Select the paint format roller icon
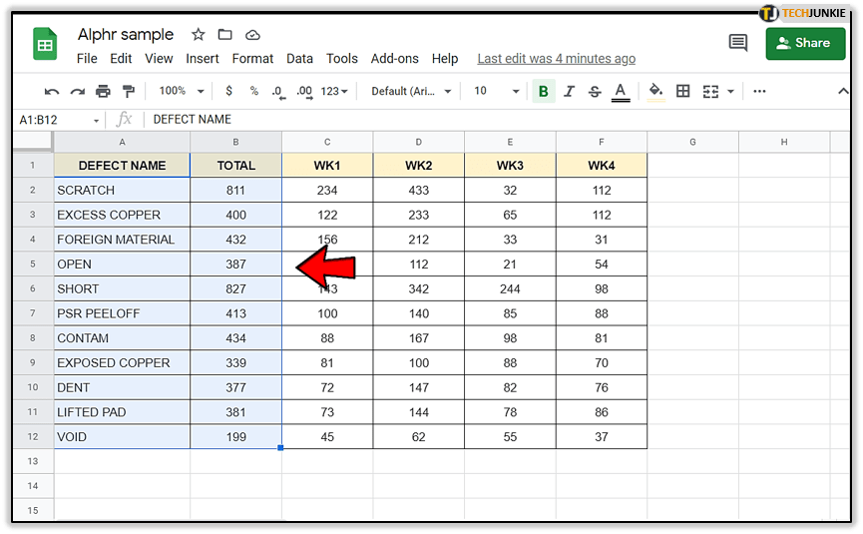Image resolution: width=863 pixels, height=534 pixels. [x=128, y=91]
